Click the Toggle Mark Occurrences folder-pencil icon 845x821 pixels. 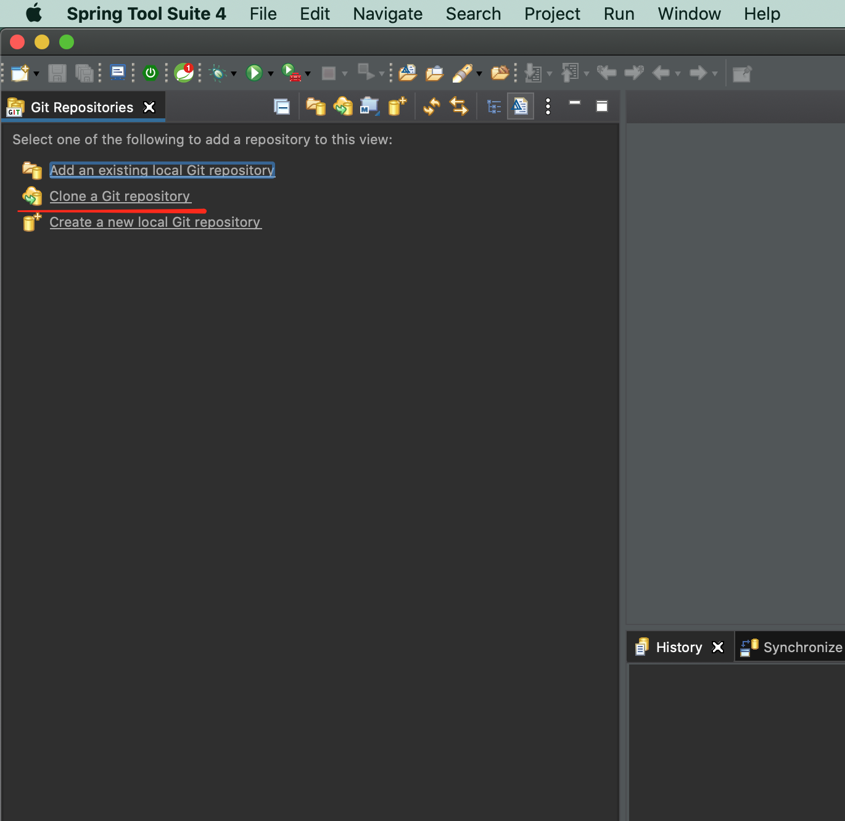500,73
